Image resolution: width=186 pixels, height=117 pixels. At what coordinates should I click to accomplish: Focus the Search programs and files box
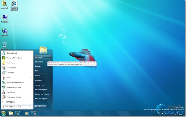(x=17, y=107)
